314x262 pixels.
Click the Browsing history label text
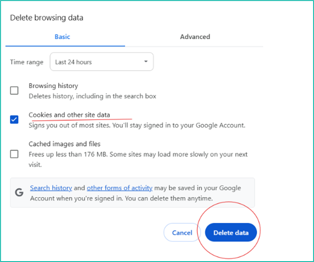pos(53,86)
